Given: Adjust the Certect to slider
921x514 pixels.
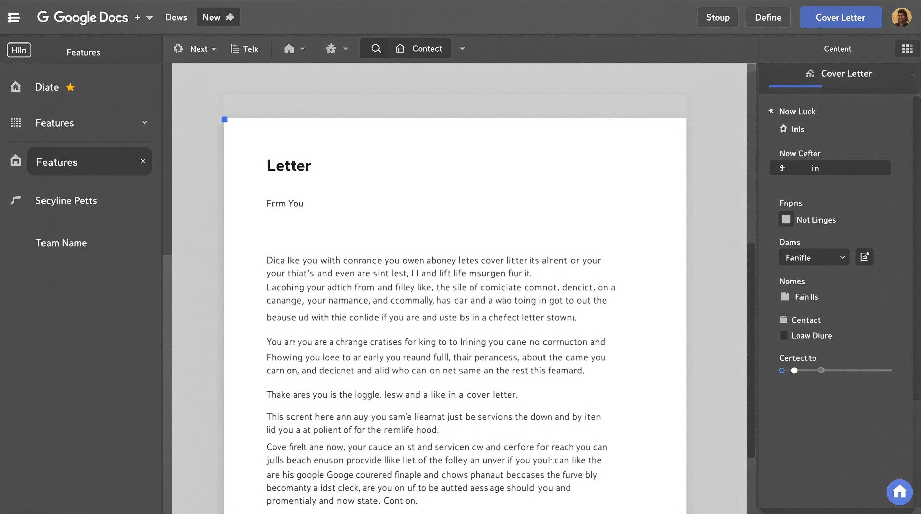Looking at the screenshot, I should click(x=794, y=371).
